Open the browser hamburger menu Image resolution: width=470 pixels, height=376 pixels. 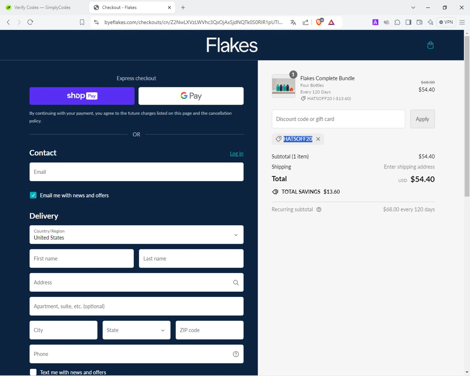click(x=462, y=22)
